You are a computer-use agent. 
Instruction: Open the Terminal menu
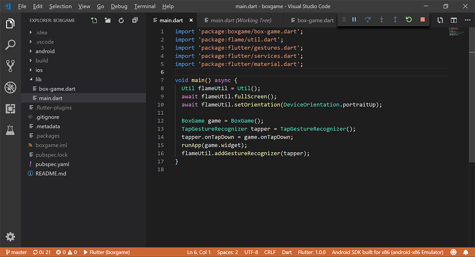[145, 6]
